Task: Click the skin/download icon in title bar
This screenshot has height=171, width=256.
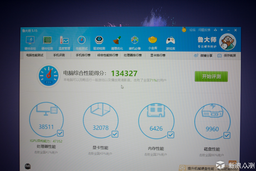Action: point(215,30)
